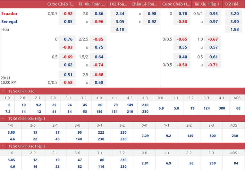Select the Cược Chấp H... column header
The height and width of the screenshot is (170, 245).
point(176,4)
